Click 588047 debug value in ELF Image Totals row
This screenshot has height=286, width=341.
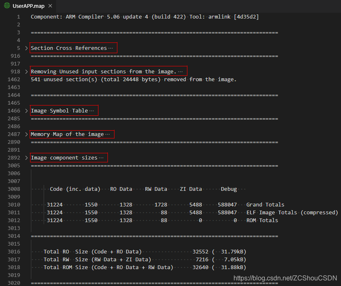pos(227,213)
